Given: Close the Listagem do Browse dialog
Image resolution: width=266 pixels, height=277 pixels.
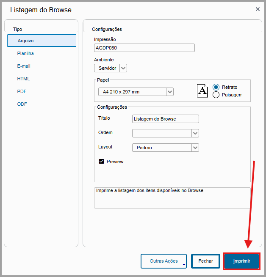Looking at the screenshot, I should [x=258, y=9].
